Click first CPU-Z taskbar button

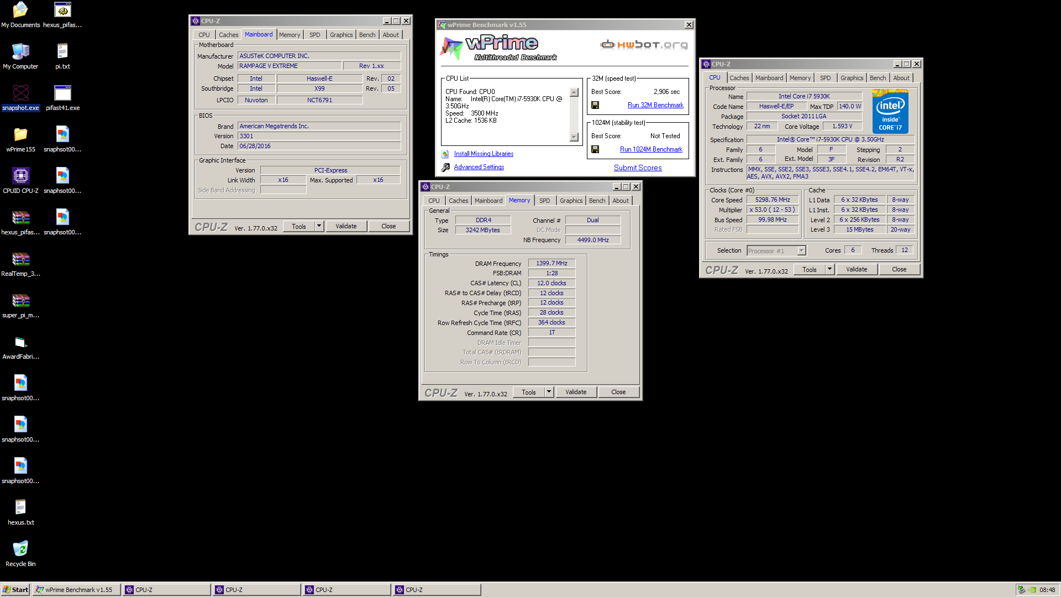pyautogui.click(x=167, y=590)
